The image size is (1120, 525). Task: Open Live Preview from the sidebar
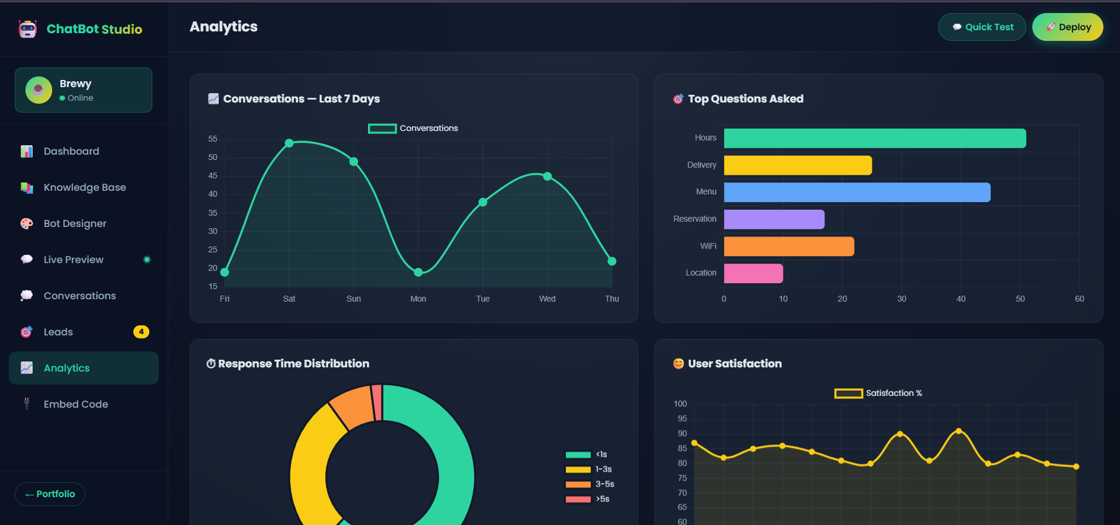pos(84,260)
